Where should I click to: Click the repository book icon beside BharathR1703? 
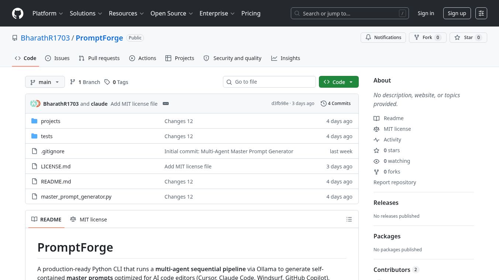[x=15, y=38]
